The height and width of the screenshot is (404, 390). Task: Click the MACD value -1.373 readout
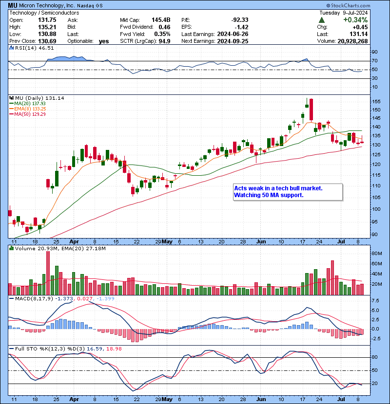[64, 299]
